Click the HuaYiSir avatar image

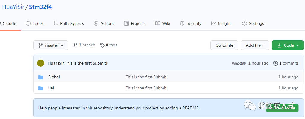point(41,63)
